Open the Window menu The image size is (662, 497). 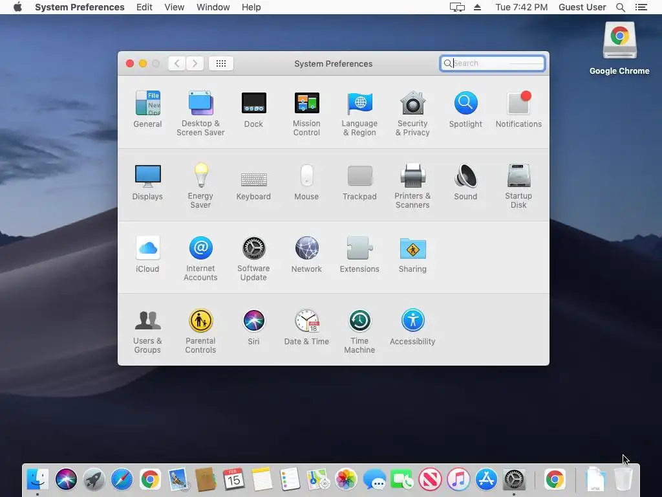coord(213,7)
